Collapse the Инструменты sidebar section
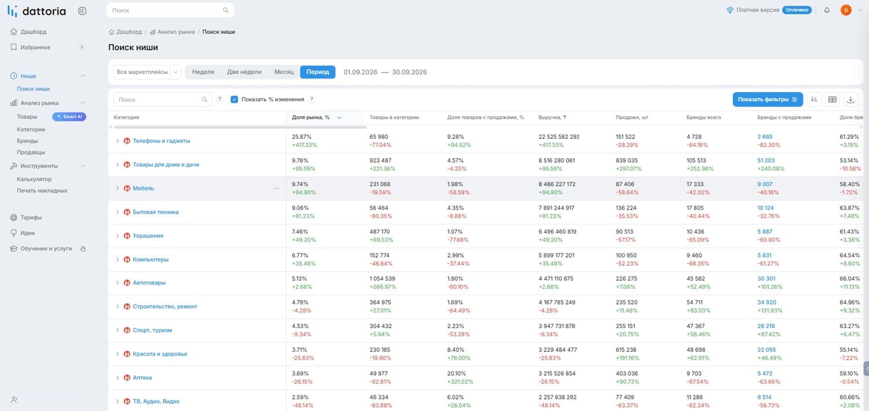Screen dimensions: 869x411 (83, 166)
